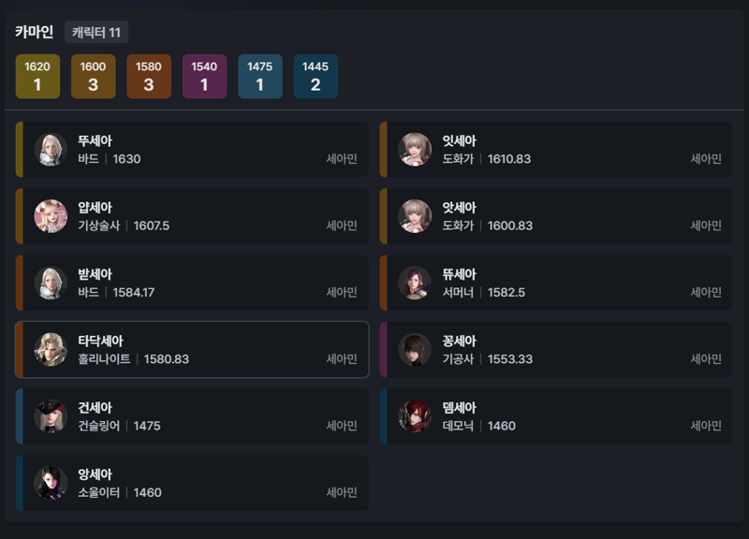This screenshot has height=539, width=749.
Task: Open the 건세아 건슬링어 portrait icon
Action: [51, 416]
